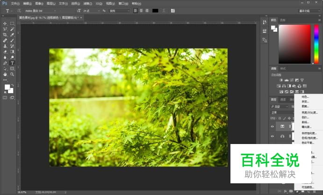Screen dimensions: 323x195
Task: Open the anti-aliasing method dropdown
Action: coord(119,11)
